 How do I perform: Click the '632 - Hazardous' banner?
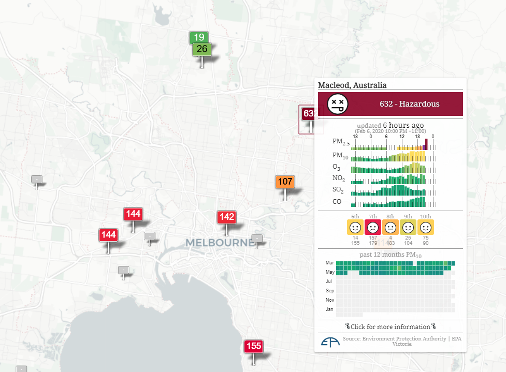tap(391, 104)
